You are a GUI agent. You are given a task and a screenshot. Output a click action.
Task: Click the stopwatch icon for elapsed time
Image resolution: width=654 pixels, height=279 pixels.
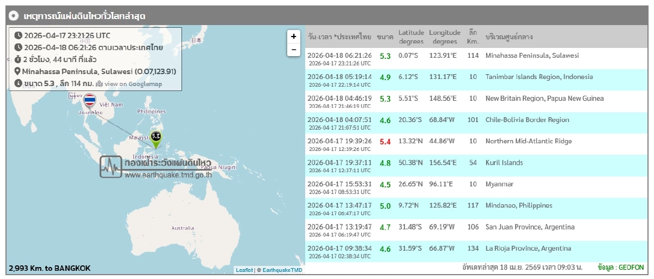click(x=18, y=59)
